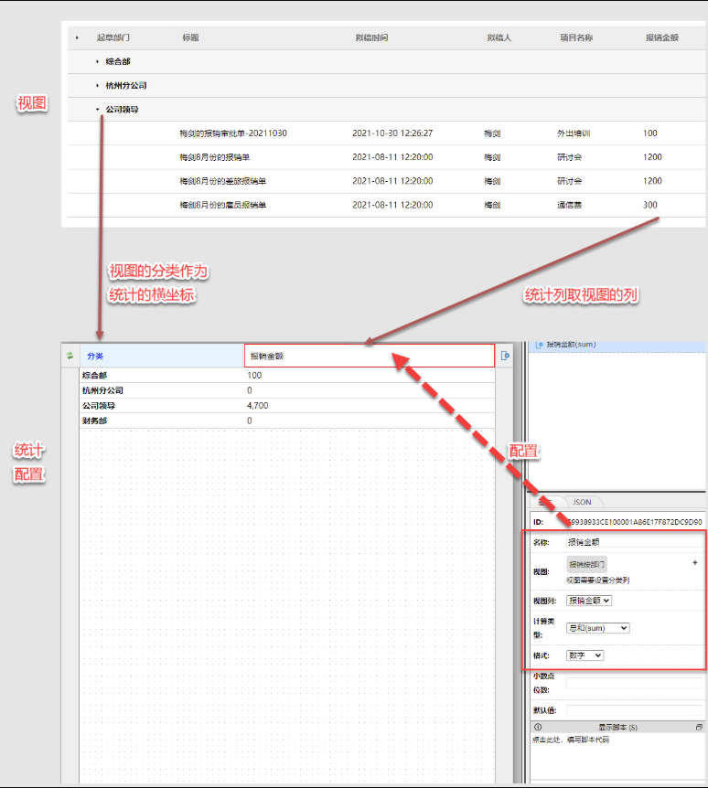The image size is (708, 788).
Task: Click the green swap icon beside 分类
Action: pyautogui.click(x=70, y=356)
